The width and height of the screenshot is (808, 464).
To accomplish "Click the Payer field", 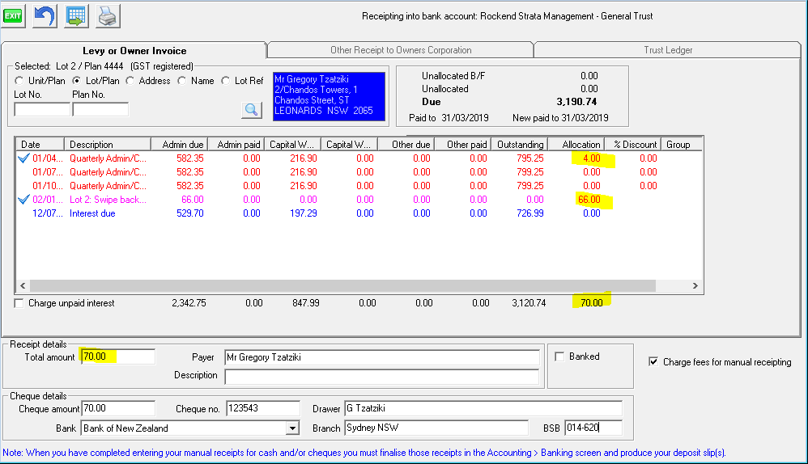I will point(382,357).
